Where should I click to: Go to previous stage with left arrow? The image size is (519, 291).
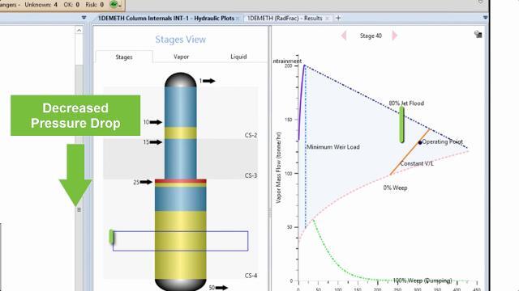click(x=344, y=36)
